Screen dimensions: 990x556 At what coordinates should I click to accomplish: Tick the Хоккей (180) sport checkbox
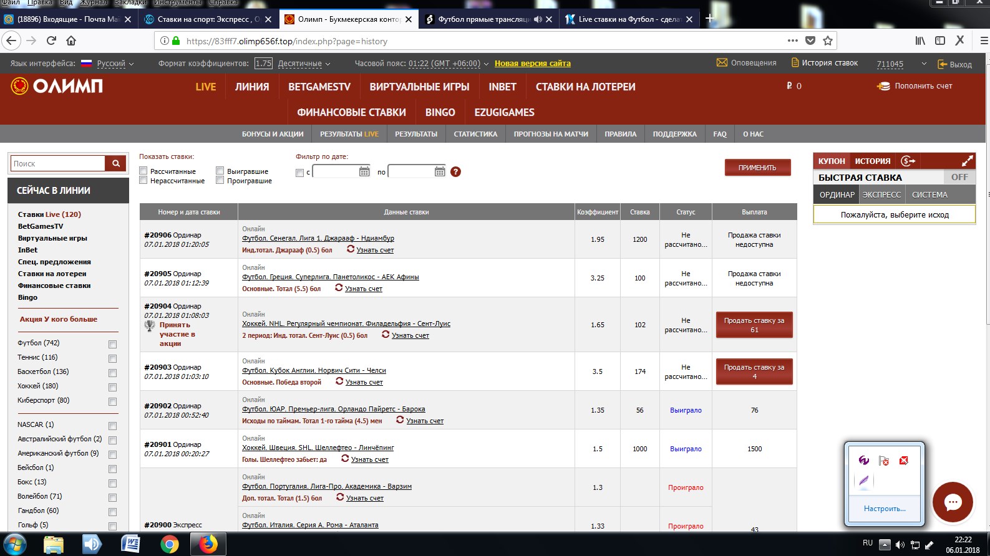tap(112, 387)
